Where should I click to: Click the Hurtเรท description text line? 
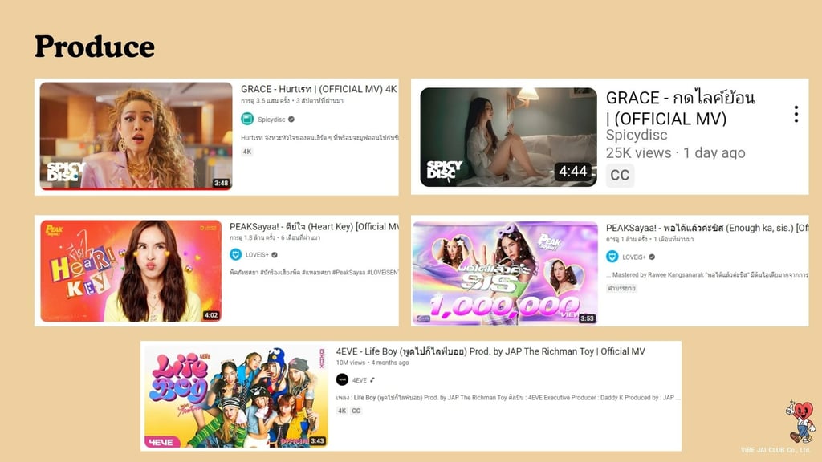(x=319, y=137)
